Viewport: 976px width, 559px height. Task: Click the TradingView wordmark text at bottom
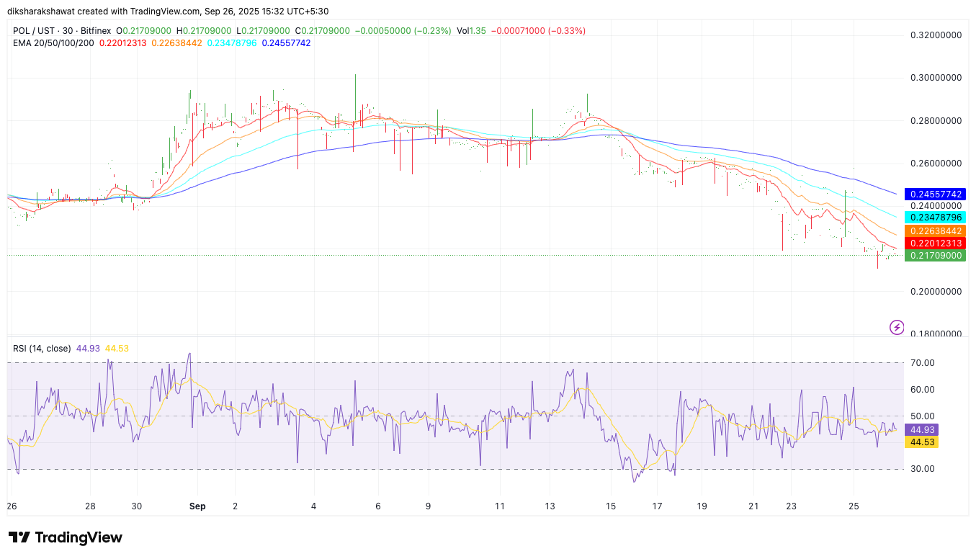(x=79, y=537)
